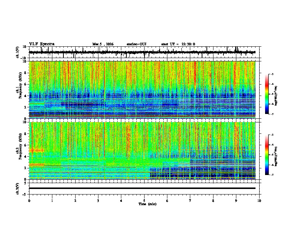
Task: Click time axis tick label "3"
Action: (98, 200)
